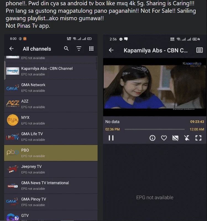This screenshot has height=221, width=207.
Task: Toggle subtitles off icon in player
Action: tap(175, 138)
